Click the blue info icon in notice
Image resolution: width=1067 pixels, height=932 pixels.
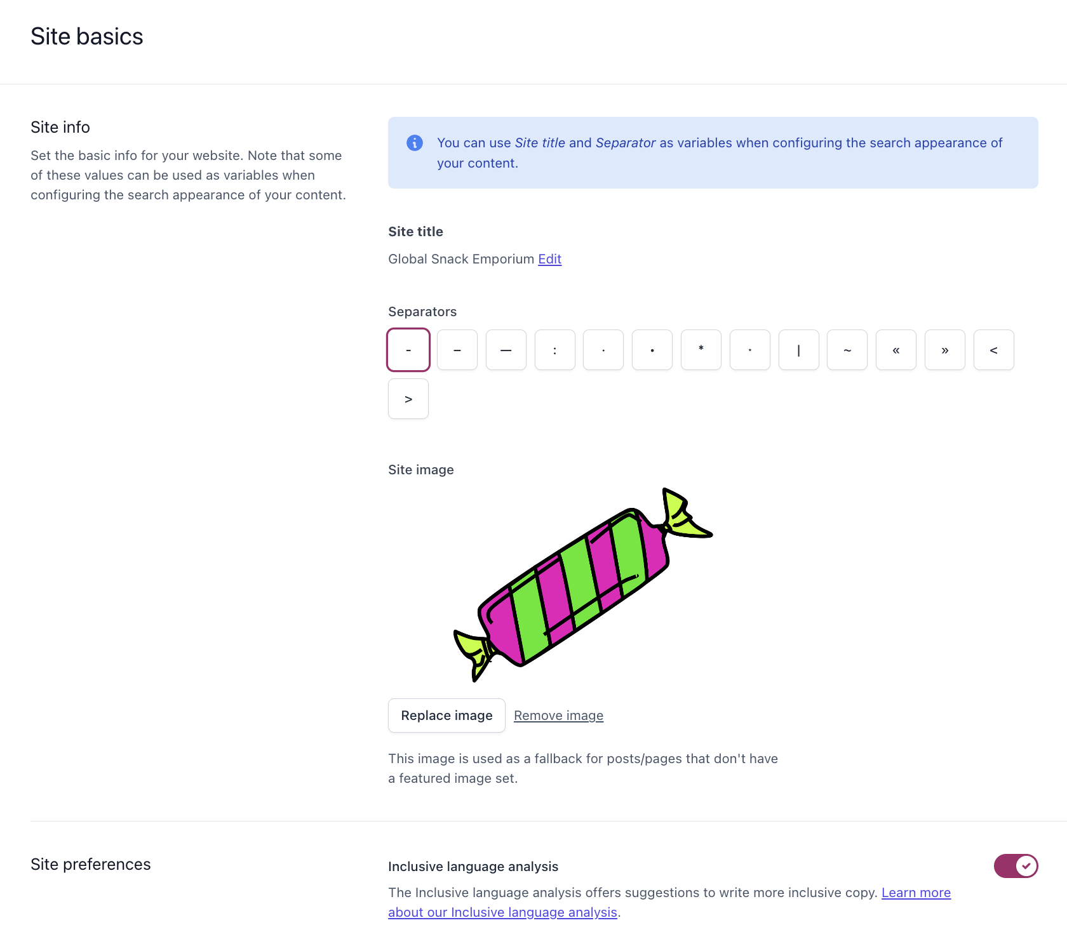(415, 143)
